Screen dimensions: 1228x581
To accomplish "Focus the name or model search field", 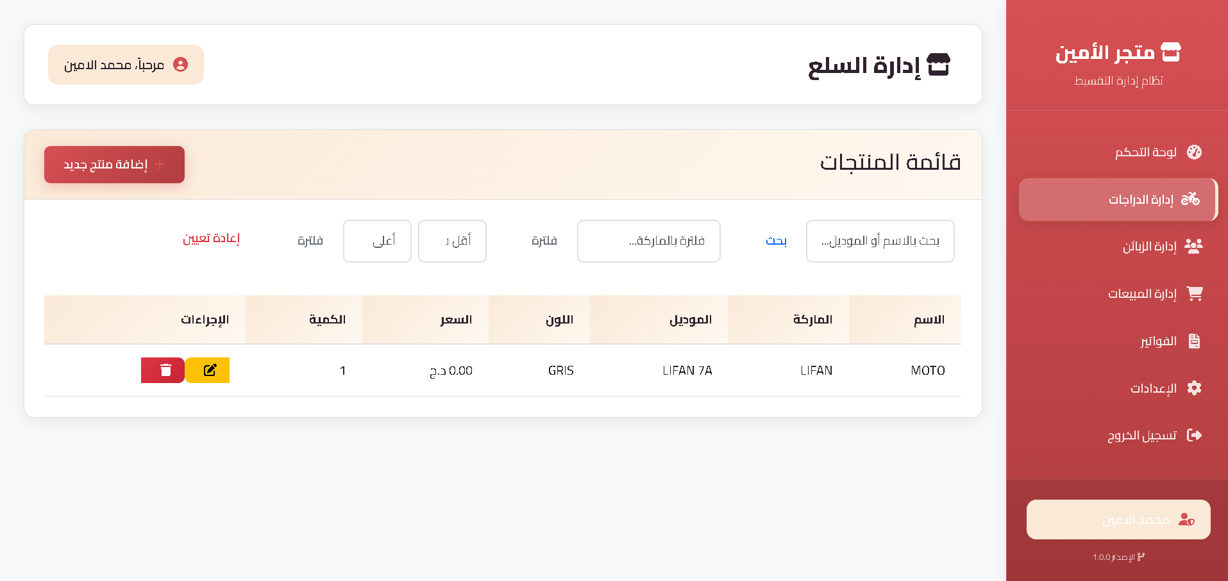I will pyautogui.click(x=880, y=241).
